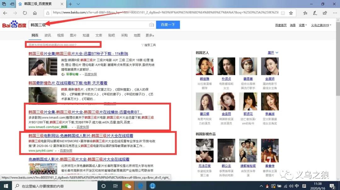
Task: Open WeChat from the taskbar
Action: click(128, 186)
